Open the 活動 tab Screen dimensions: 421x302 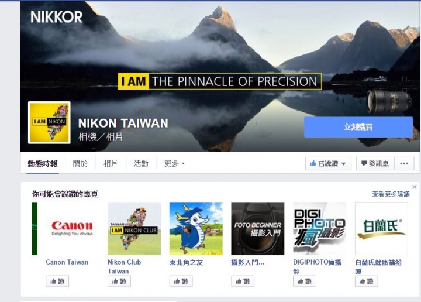coord(141,163)
